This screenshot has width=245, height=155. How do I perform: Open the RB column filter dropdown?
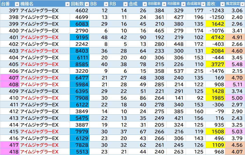[x=126, y=4]
